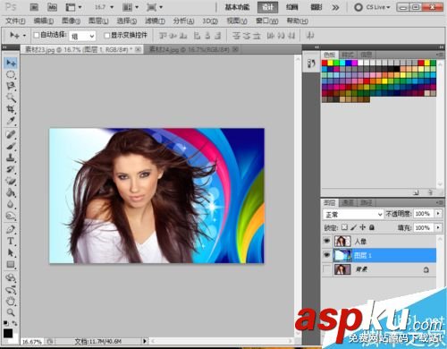Switch to the 通道 channels tab
447x349 pixels.
click(x=348, y=203)
